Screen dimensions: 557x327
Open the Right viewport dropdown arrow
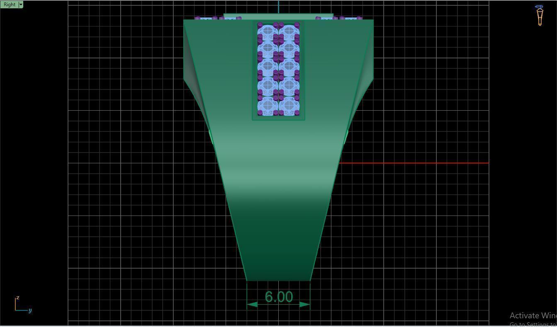click(21, 5)
